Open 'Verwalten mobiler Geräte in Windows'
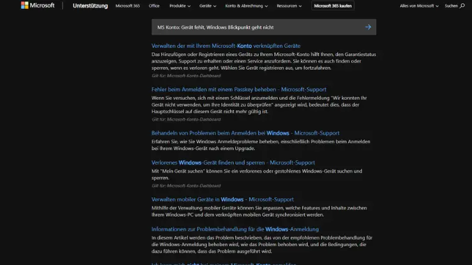Viewport: 472px width, 265px height. 222,199
